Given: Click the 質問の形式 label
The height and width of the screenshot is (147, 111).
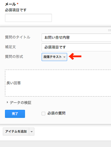Looking at the screenshot, I should (x=14, y=57).
